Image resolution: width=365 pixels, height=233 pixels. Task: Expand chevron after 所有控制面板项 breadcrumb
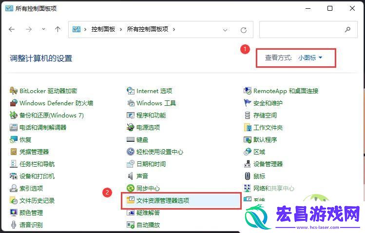(174, 29)
